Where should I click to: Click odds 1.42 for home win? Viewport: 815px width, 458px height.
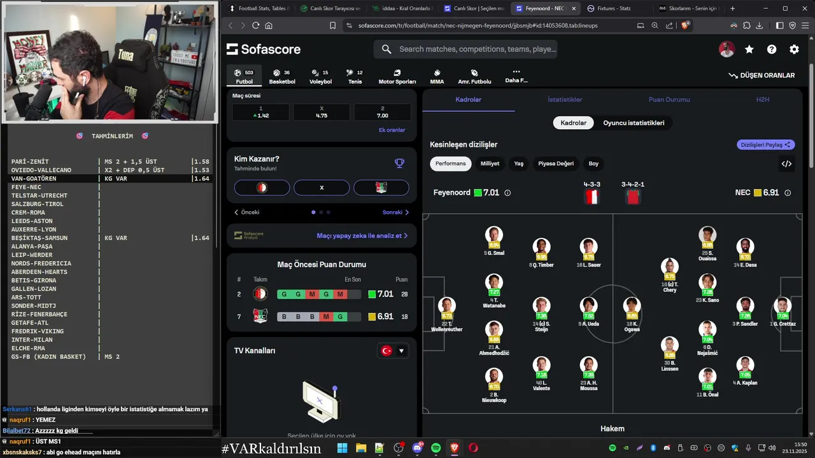click(260, 113)
